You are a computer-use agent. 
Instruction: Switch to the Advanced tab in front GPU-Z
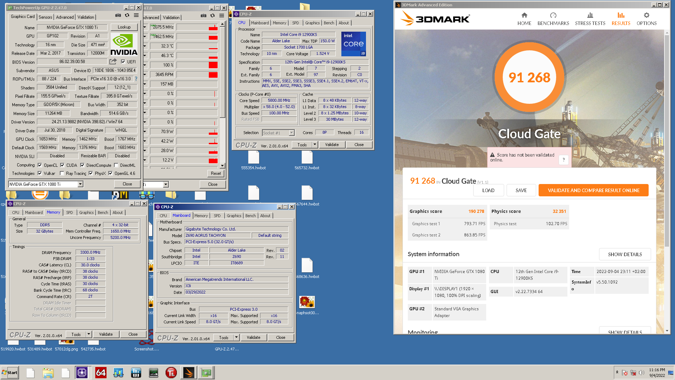click(x=65, y=17)
